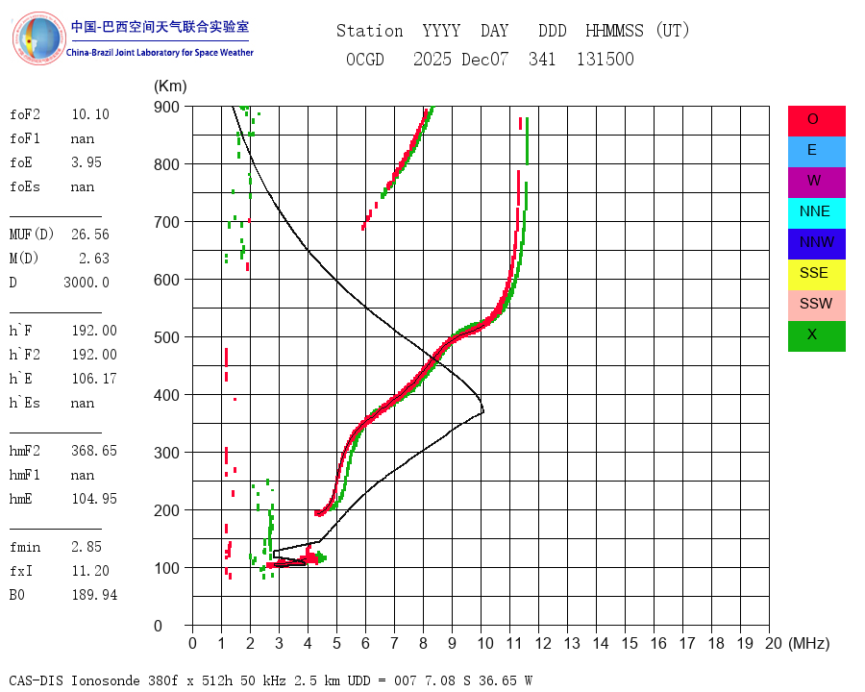
Task: Click the cyan NNE legend swatch
Action: (x=816, y=213)
